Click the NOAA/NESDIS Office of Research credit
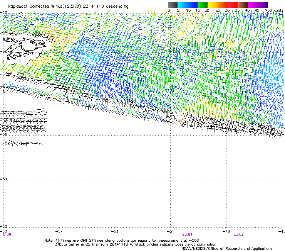 (x=227, y=249)
